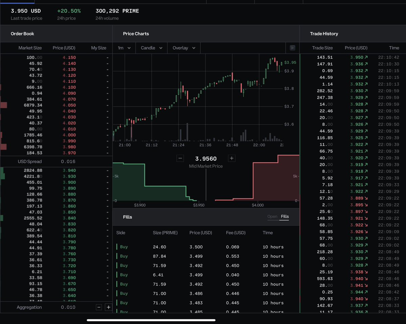Select bid order priced 3.710
Viewport: 406px width, 324px height.
pyautogui.click(x=56, y=272)
